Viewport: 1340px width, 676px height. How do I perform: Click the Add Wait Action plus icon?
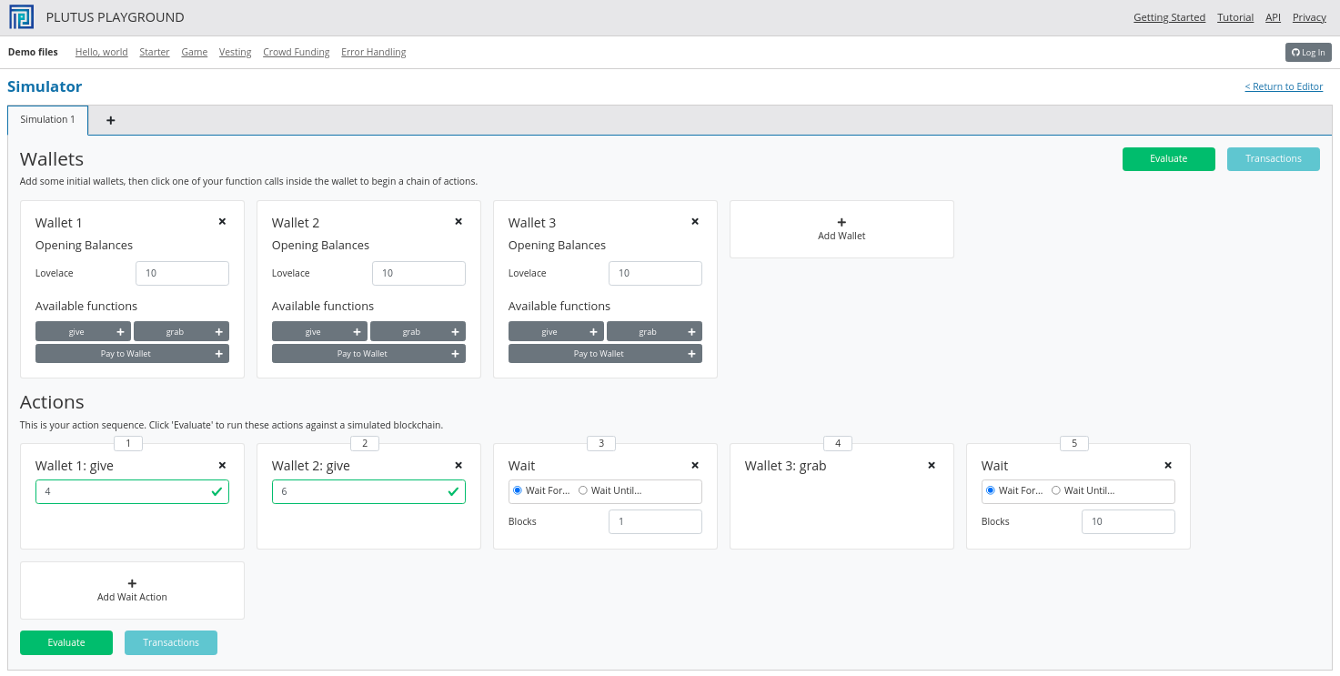click(x=132, y=583)
